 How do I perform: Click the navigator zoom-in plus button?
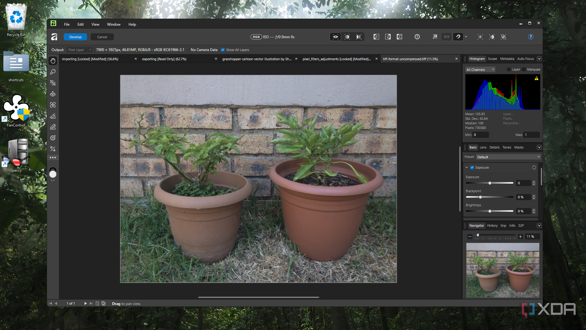pos(521,237)
